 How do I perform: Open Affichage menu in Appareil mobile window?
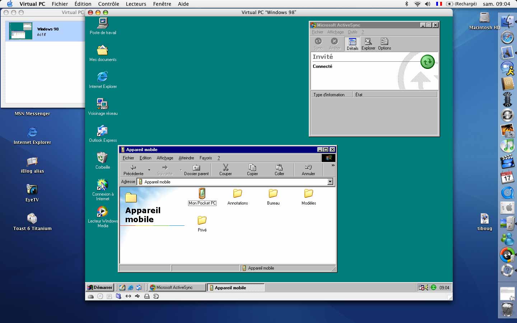click(165, 158)
